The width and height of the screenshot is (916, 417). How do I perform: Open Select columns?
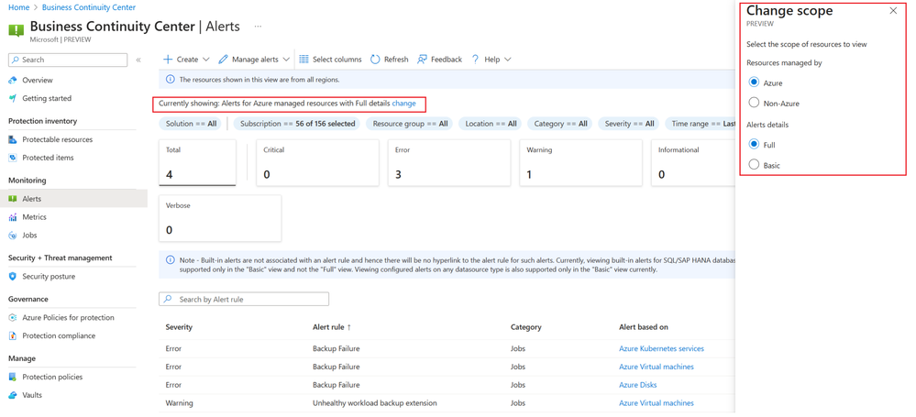pyautogui.click(x=330, y=59)
